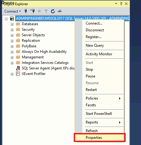Viewport: 141px width, 145px height.
Task: Click the Activity Monitor pulse icon
Action: 60,11
